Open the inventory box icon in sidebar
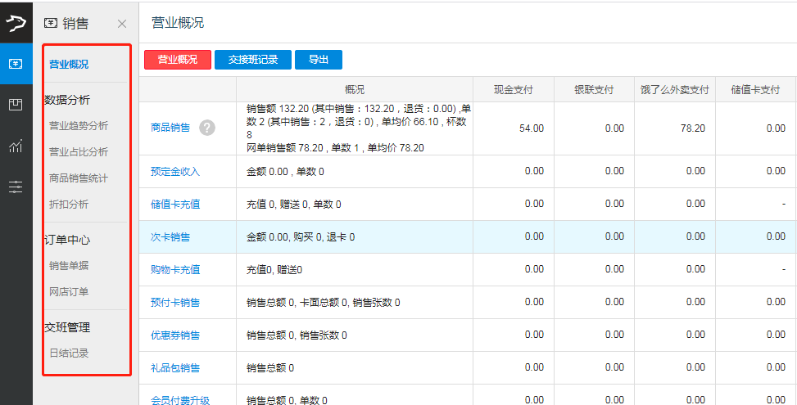 point(16,105)
